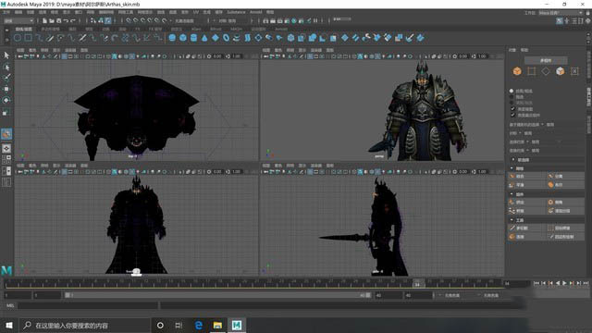
Task: Click the Redo arrow icon
Action: click(x=73, y=20)
